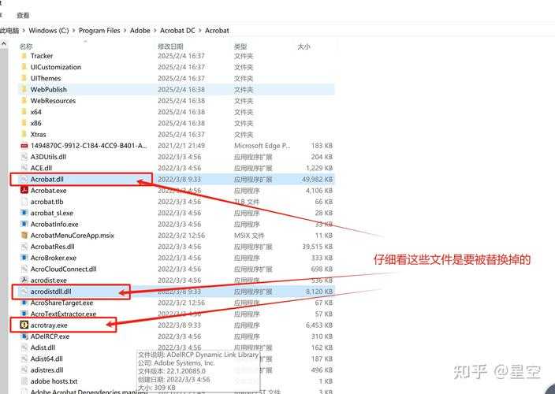Screen dimensions: 555x394
Task: Open the x86 folder icon
Action: [x=24, y=123]
